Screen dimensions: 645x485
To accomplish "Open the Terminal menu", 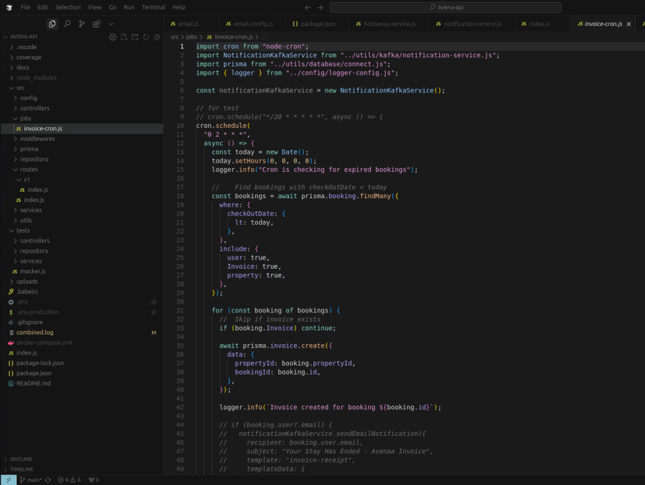I will 154,7.
